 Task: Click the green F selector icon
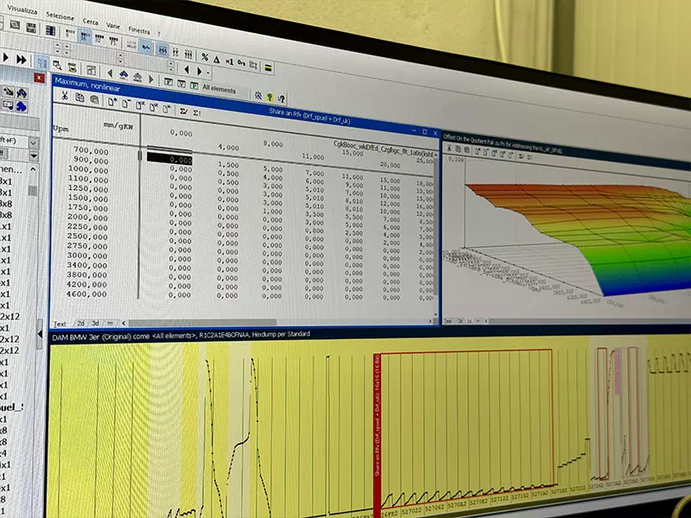pos(194,85)
